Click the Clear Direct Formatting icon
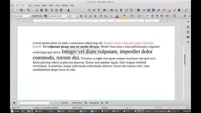201x113 pixels. (x=111, y=16)
